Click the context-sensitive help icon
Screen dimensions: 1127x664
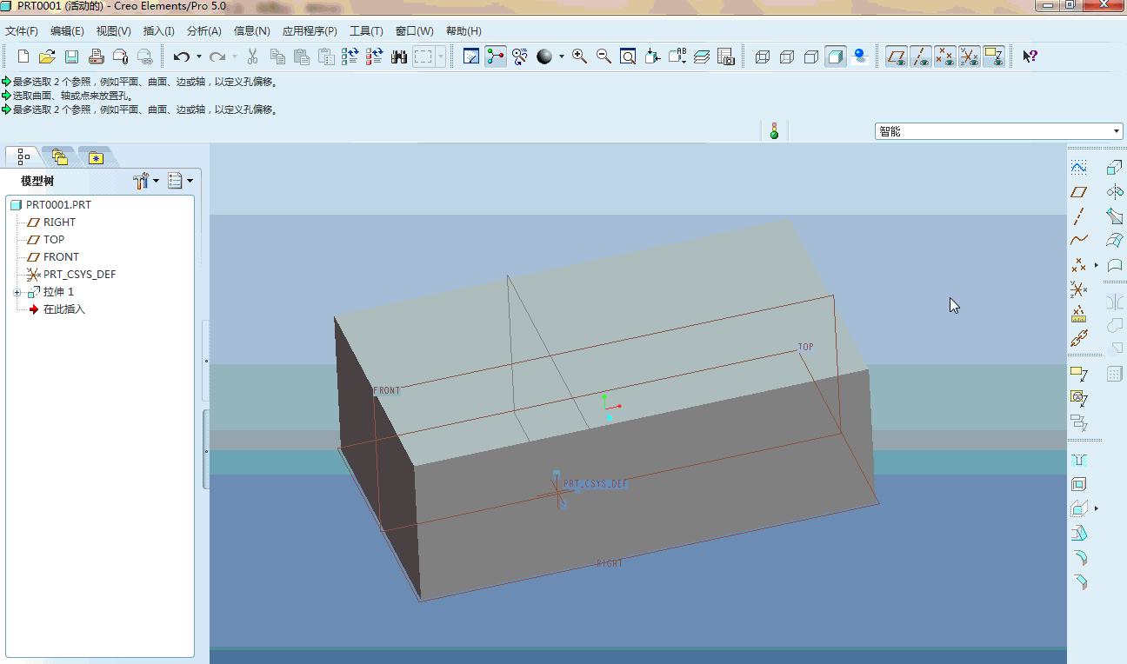[1030, 56]
